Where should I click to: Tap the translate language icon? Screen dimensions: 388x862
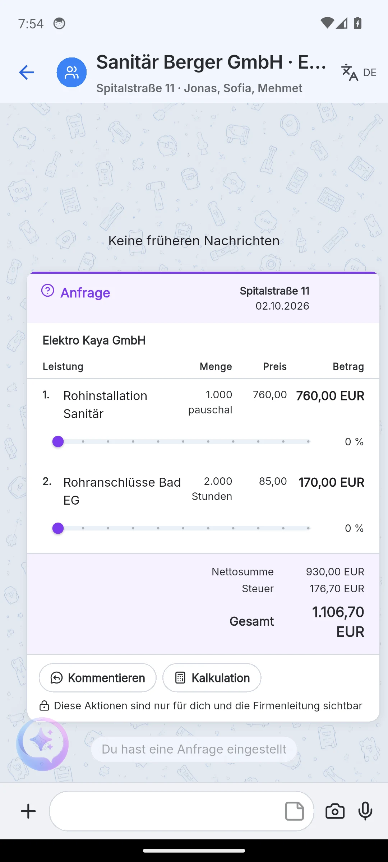[x=349, y=73]
